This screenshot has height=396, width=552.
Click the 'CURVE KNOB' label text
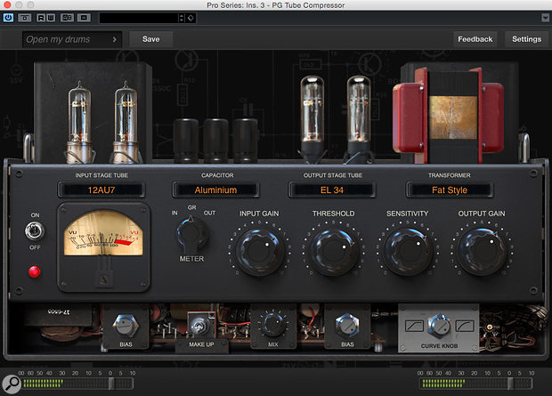[439, 346]
